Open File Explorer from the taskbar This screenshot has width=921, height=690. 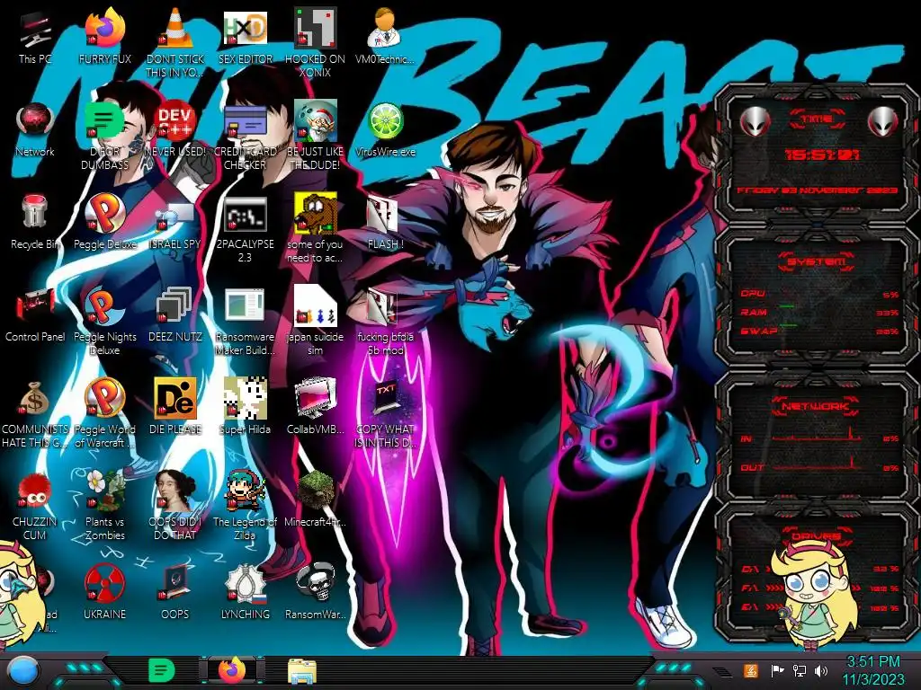point(302,672)
